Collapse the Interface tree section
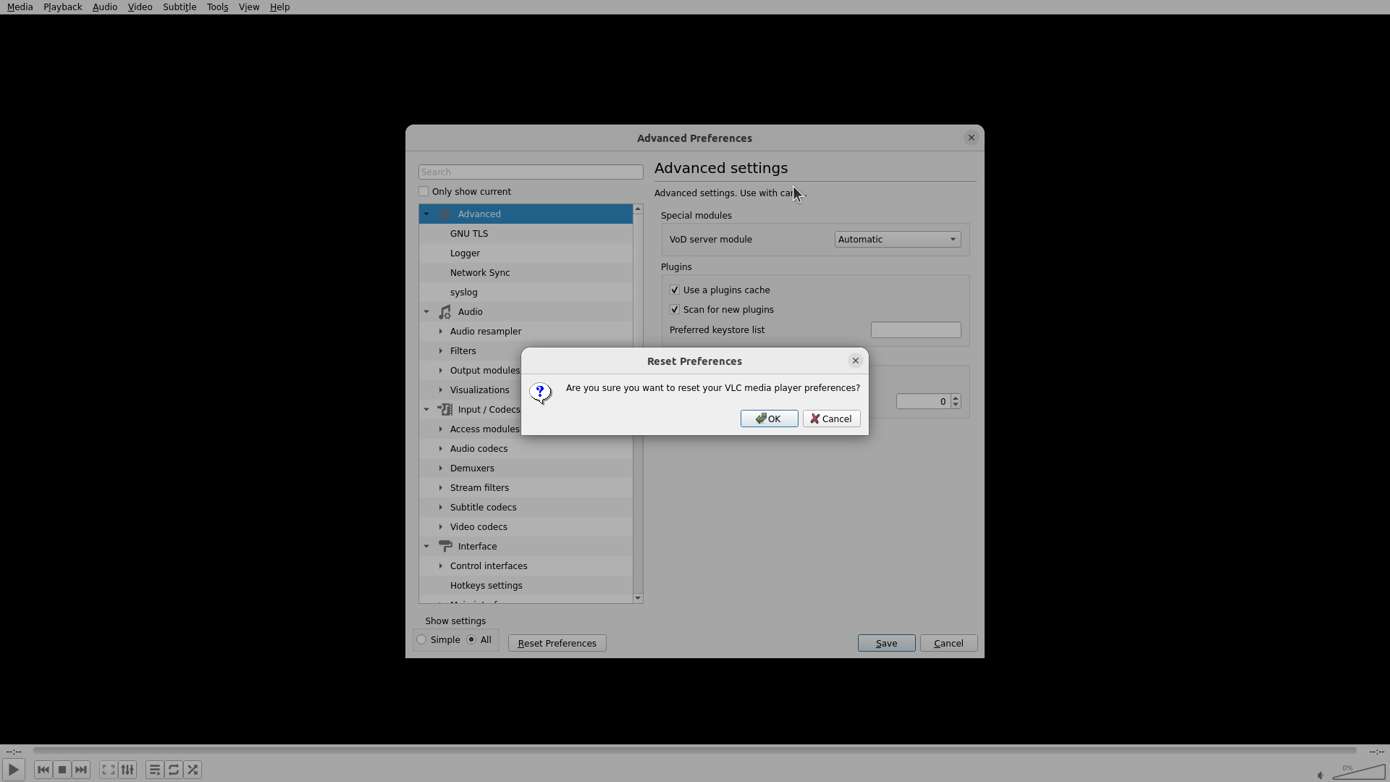This screenshot has height=782, width=1390. (426, 547)
